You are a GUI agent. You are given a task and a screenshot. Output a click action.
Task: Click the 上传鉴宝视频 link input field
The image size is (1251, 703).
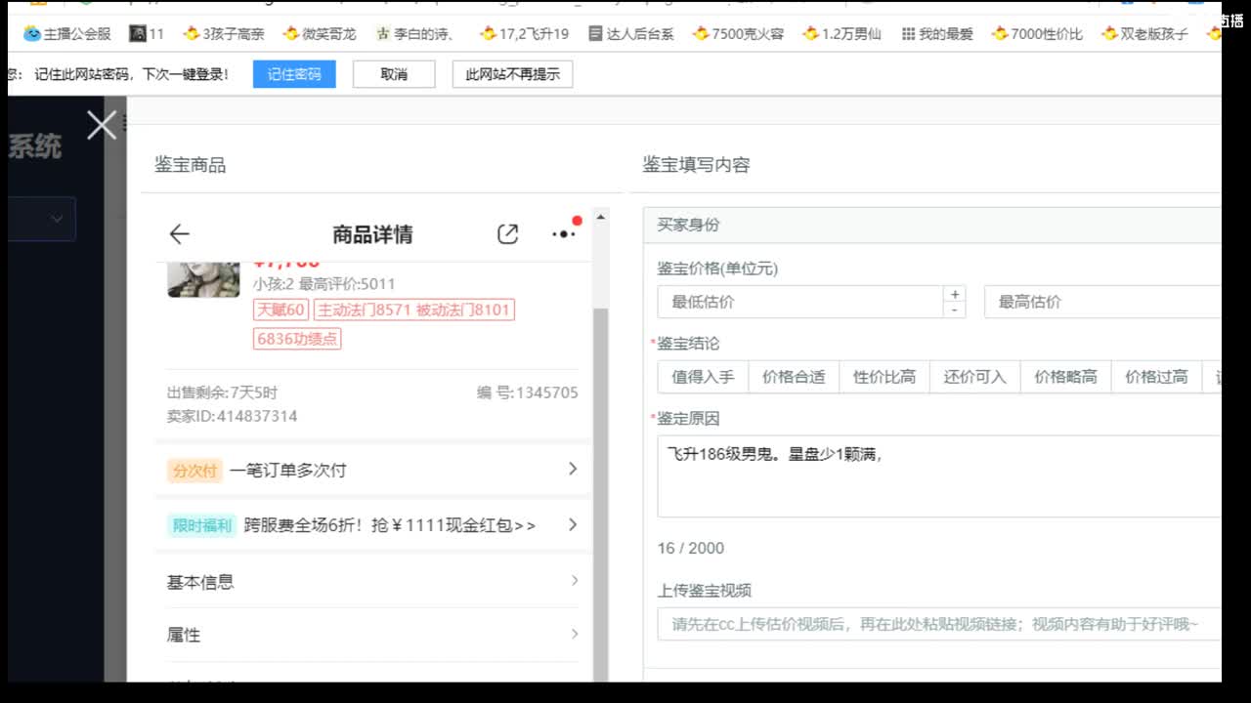(x=939, y=624)
